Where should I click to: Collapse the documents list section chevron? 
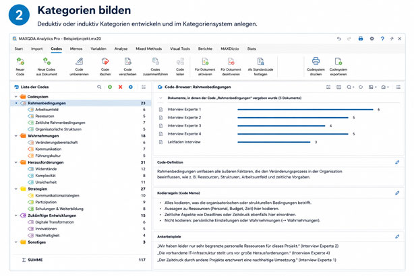(160, 98)
